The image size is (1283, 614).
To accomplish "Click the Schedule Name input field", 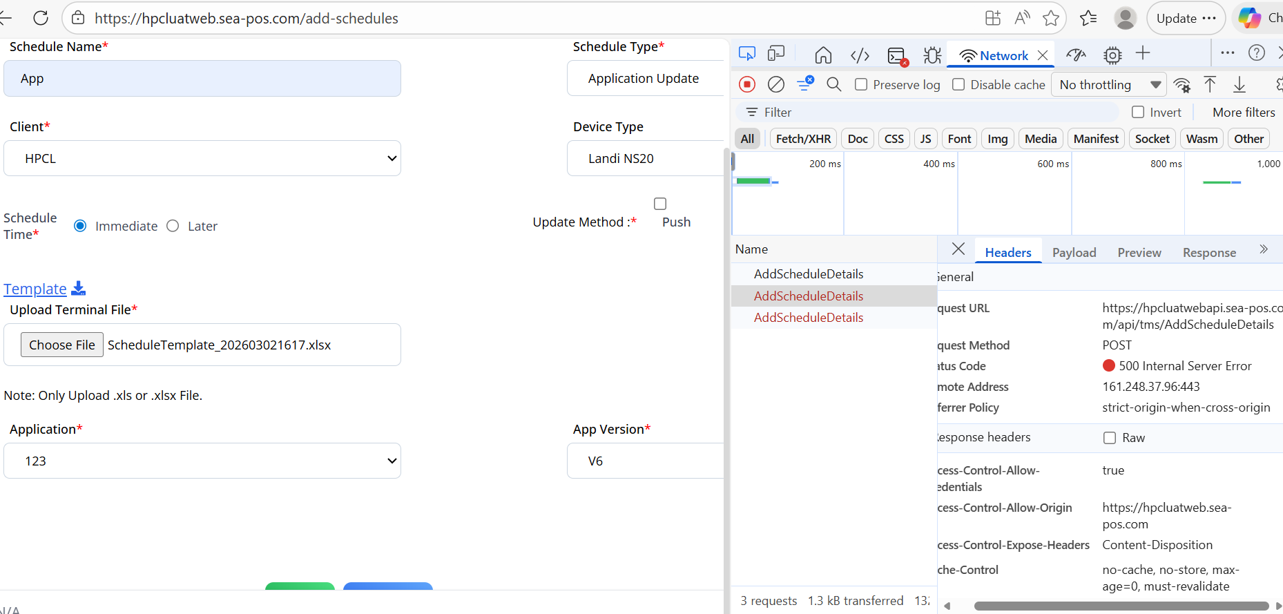I will click(202, 79).
